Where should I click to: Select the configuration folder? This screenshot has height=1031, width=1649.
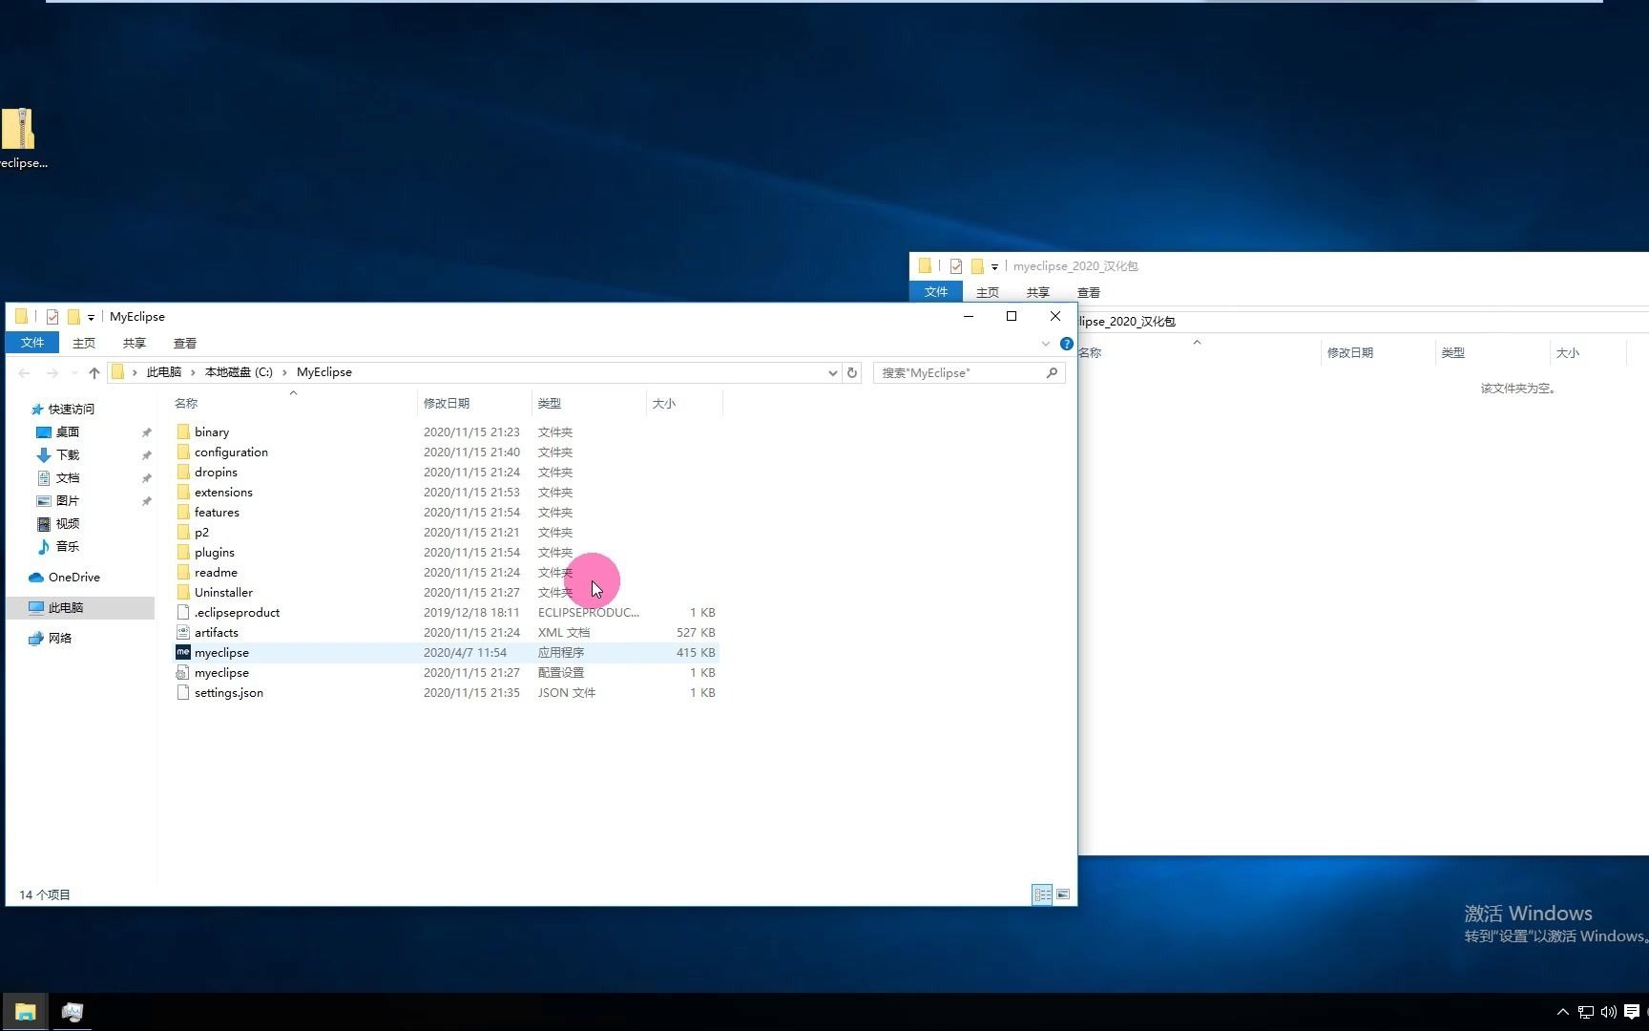[231, 452]
